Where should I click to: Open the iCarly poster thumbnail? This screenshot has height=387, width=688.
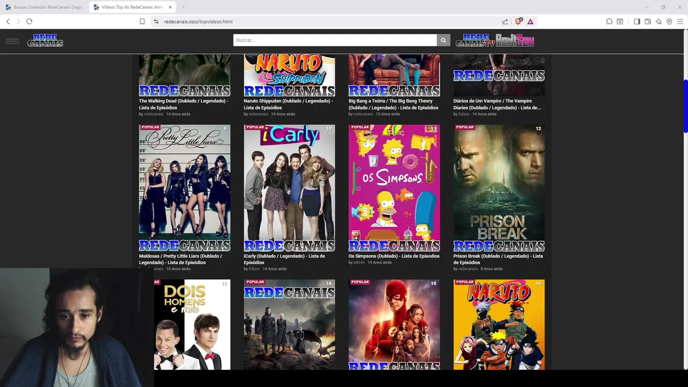[x=289, y=188]
